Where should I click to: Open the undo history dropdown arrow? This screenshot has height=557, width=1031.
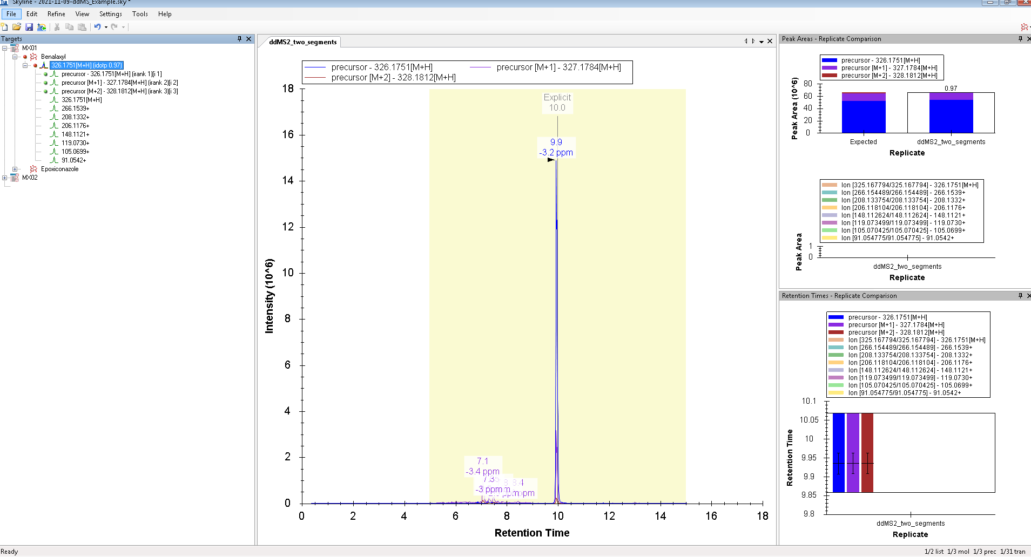[x=106, y=27]
